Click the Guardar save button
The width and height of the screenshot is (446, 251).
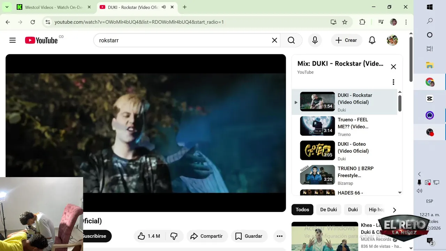click(x=249, y=236)
